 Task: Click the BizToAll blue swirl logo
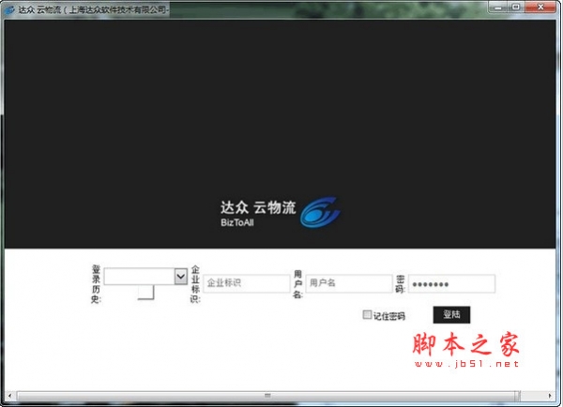pos(320,212)
